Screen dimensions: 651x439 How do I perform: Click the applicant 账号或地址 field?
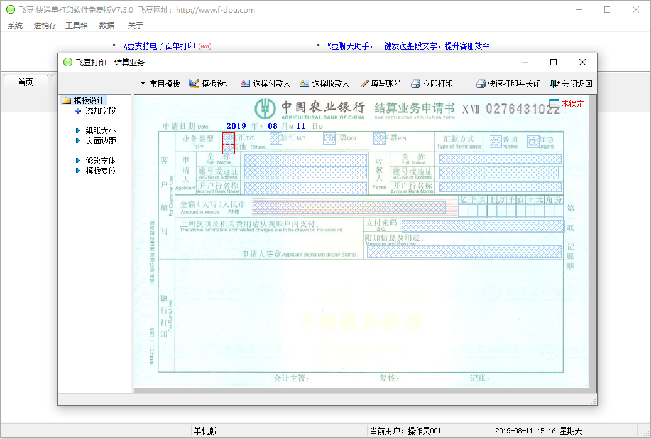click(305, 173)
